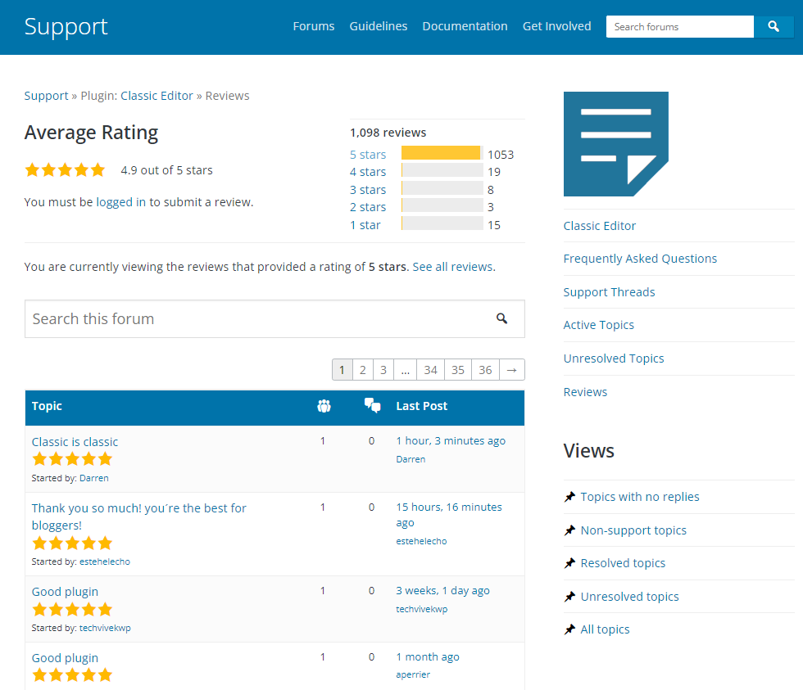Open the Guidelines menu item
This screenshot has width=803, height=690.
(379, 26)
